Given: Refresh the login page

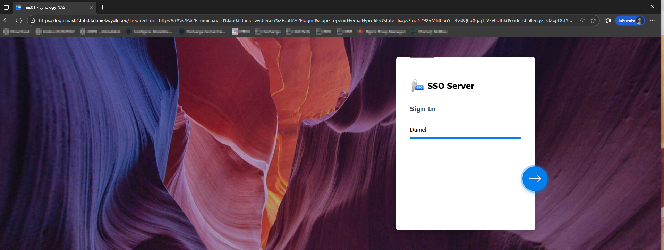Looking at the screenshot, I should [x=19, y=20].
